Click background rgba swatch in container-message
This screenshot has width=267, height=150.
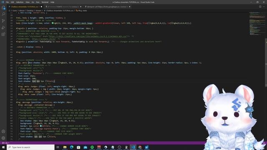point(34,123)
